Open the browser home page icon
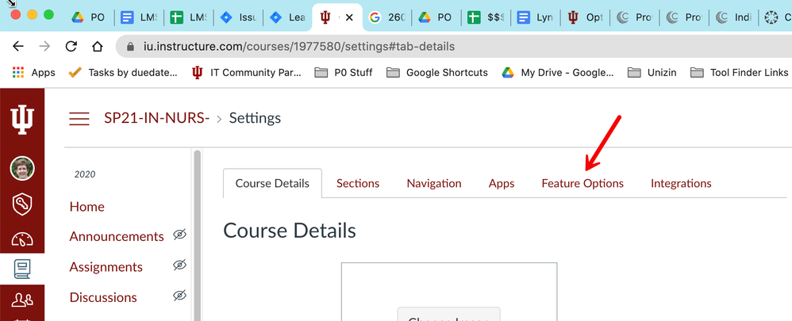 (x=98, y=47)
